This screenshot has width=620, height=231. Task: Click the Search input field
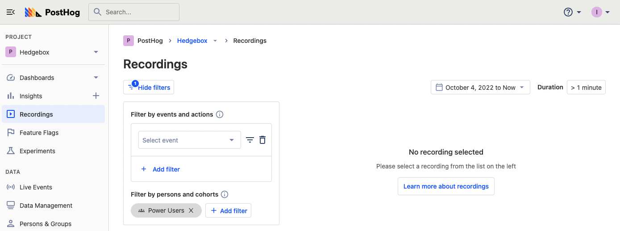(x=134, y=12)
